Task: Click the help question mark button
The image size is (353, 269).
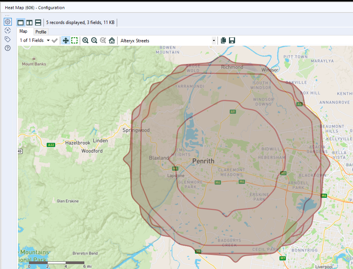Action: click(8, 48)
